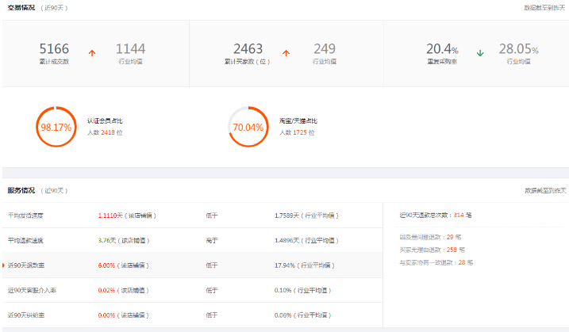Click the 1.1110天 shipping speed value
The image size is (569, 332).
(110, 216)
